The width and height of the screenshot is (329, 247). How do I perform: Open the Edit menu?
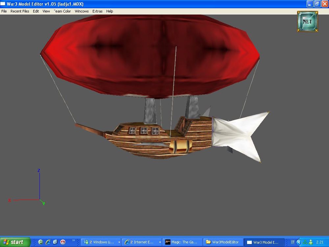pos(36,11)
